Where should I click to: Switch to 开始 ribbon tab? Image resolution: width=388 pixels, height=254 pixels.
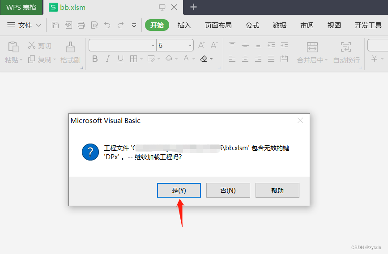point(157,25)
